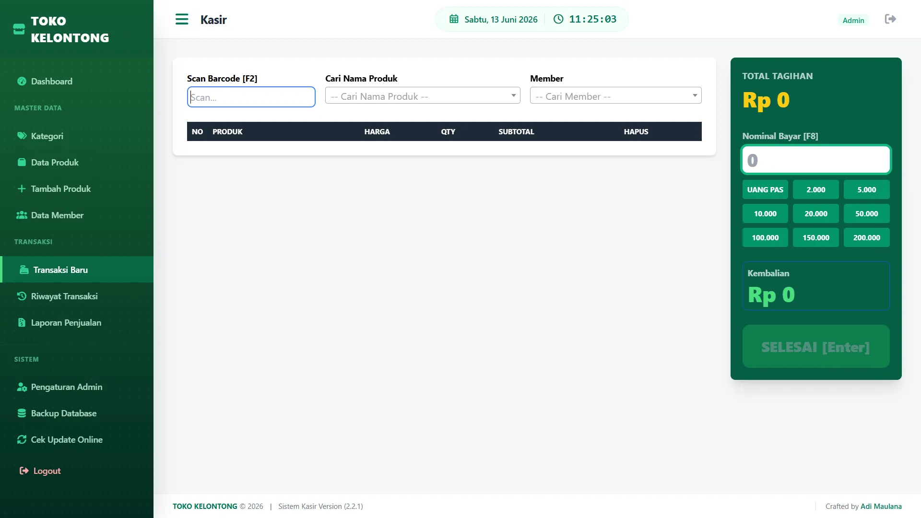Select Transaksi Baru menu item
Screen dimensions: 921x518
[77, 270]
